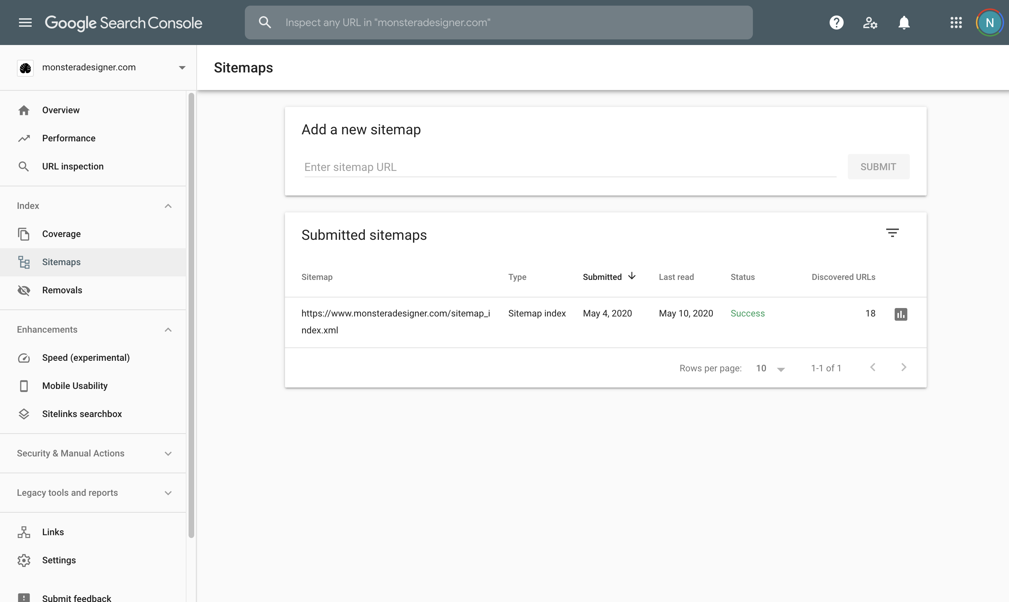Screen dimensions: 1009x602
Task: Open users and permissions icon
Action: click(870, 23)
